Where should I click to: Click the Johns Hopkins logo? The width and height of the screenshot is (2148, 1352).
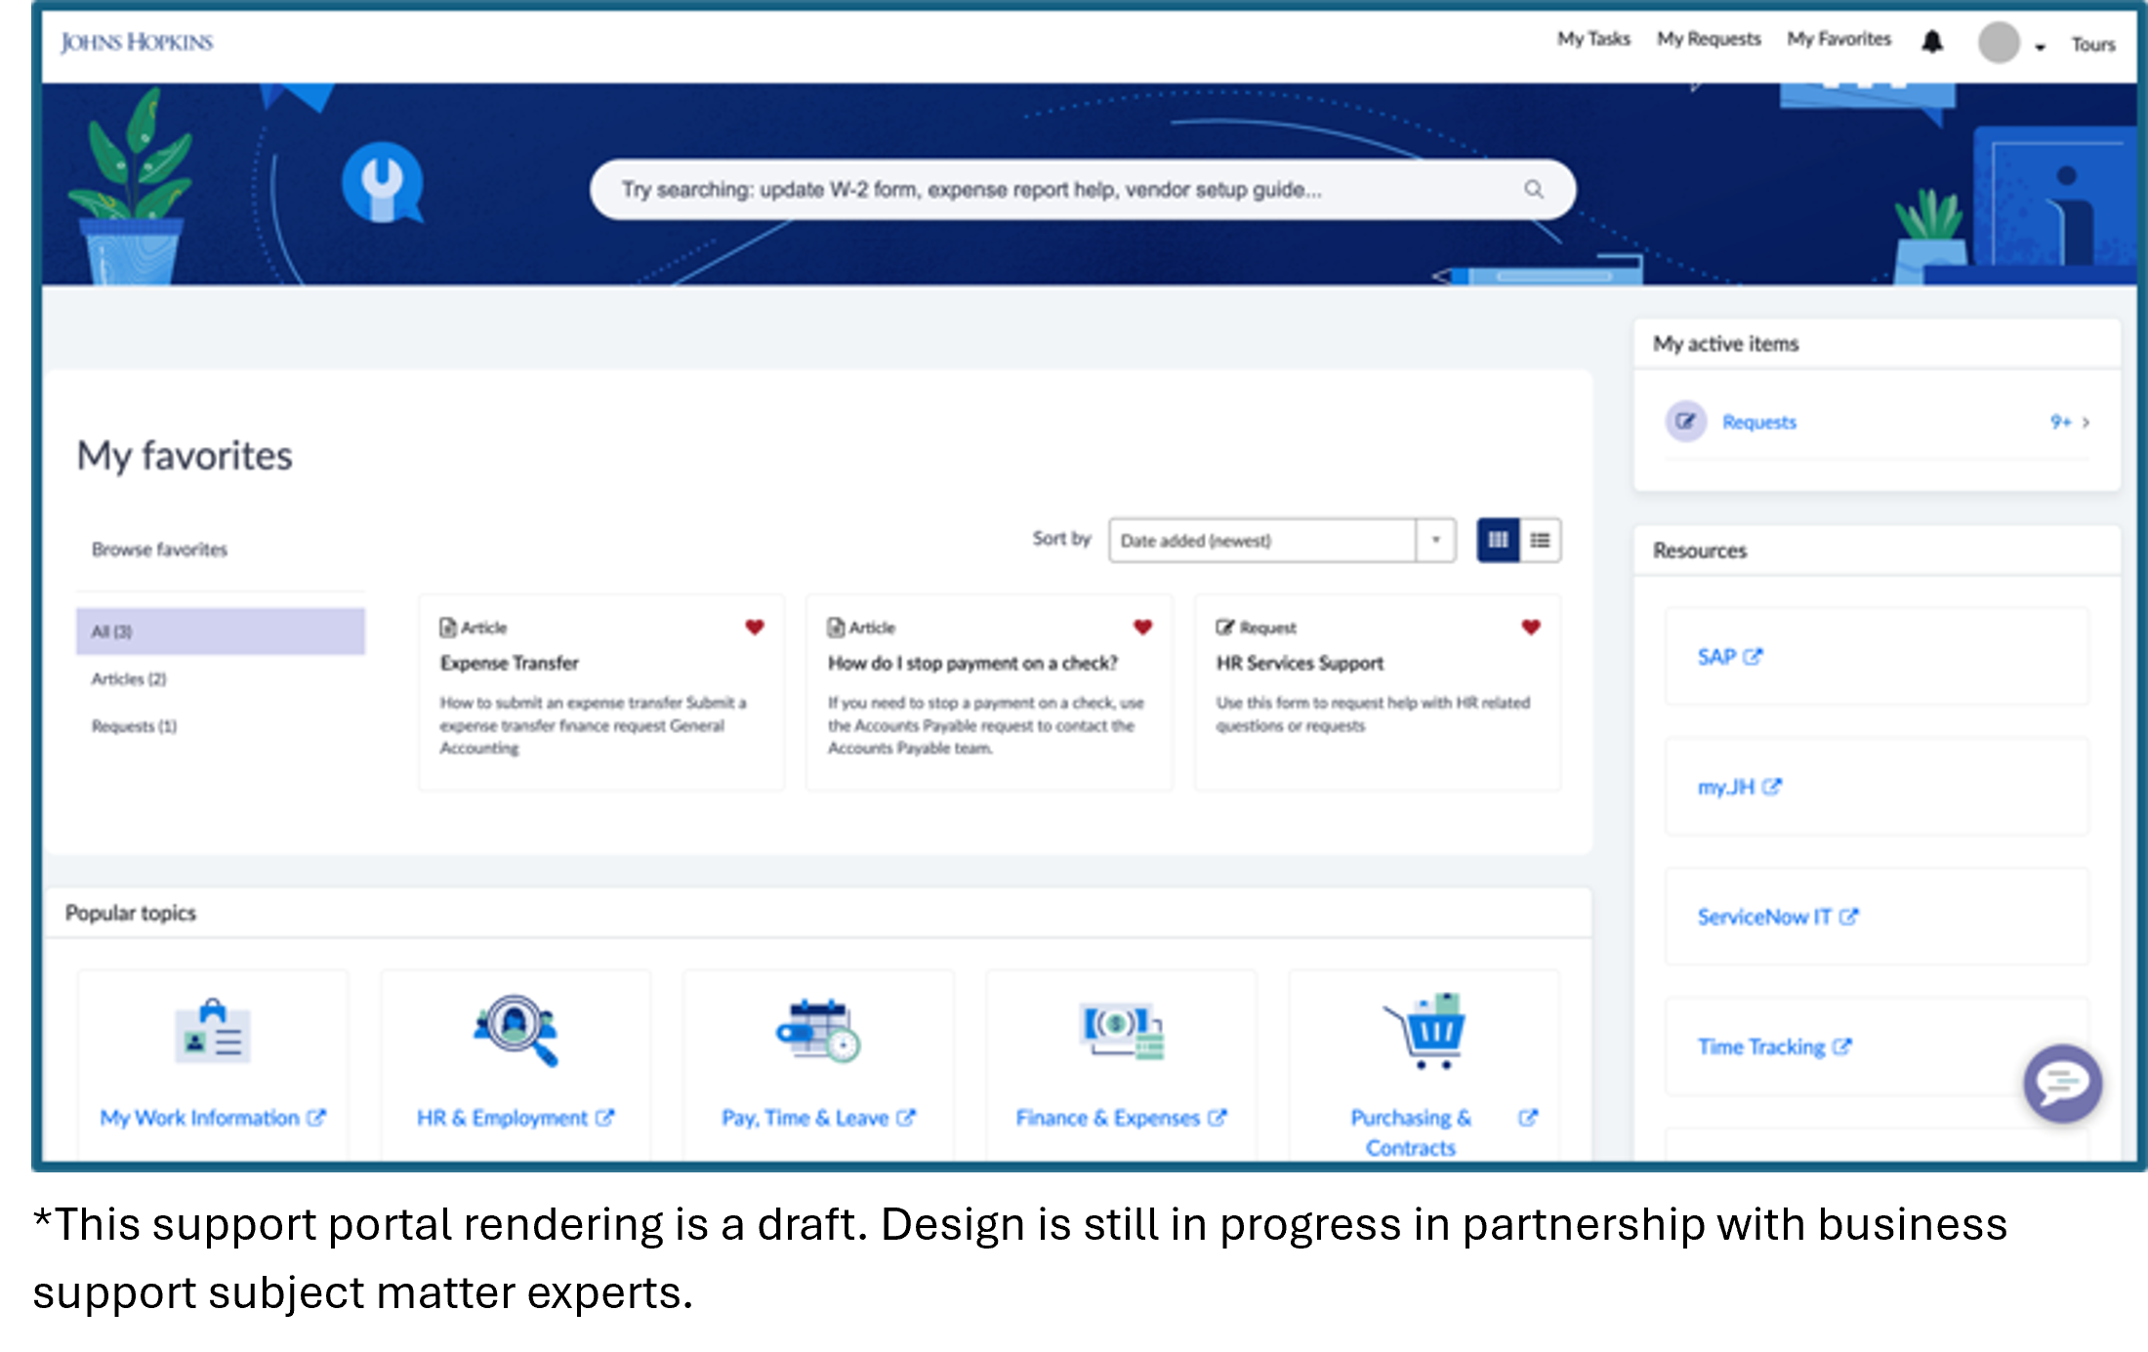[x=137, y=42]
